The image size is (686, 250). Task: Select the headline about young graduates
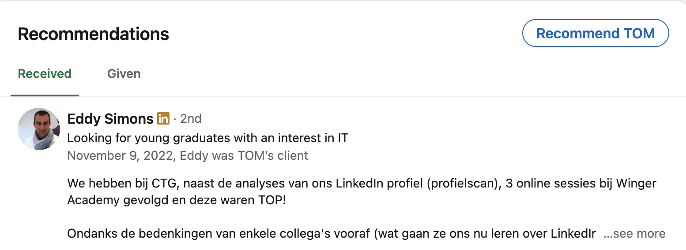click(x=207, y=138)
